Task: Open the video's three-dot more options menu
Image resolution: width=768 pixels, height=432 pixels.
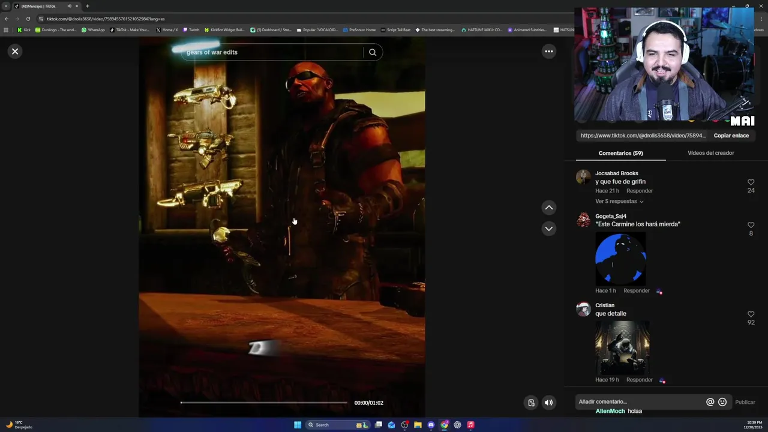Action: pos(548,52)
